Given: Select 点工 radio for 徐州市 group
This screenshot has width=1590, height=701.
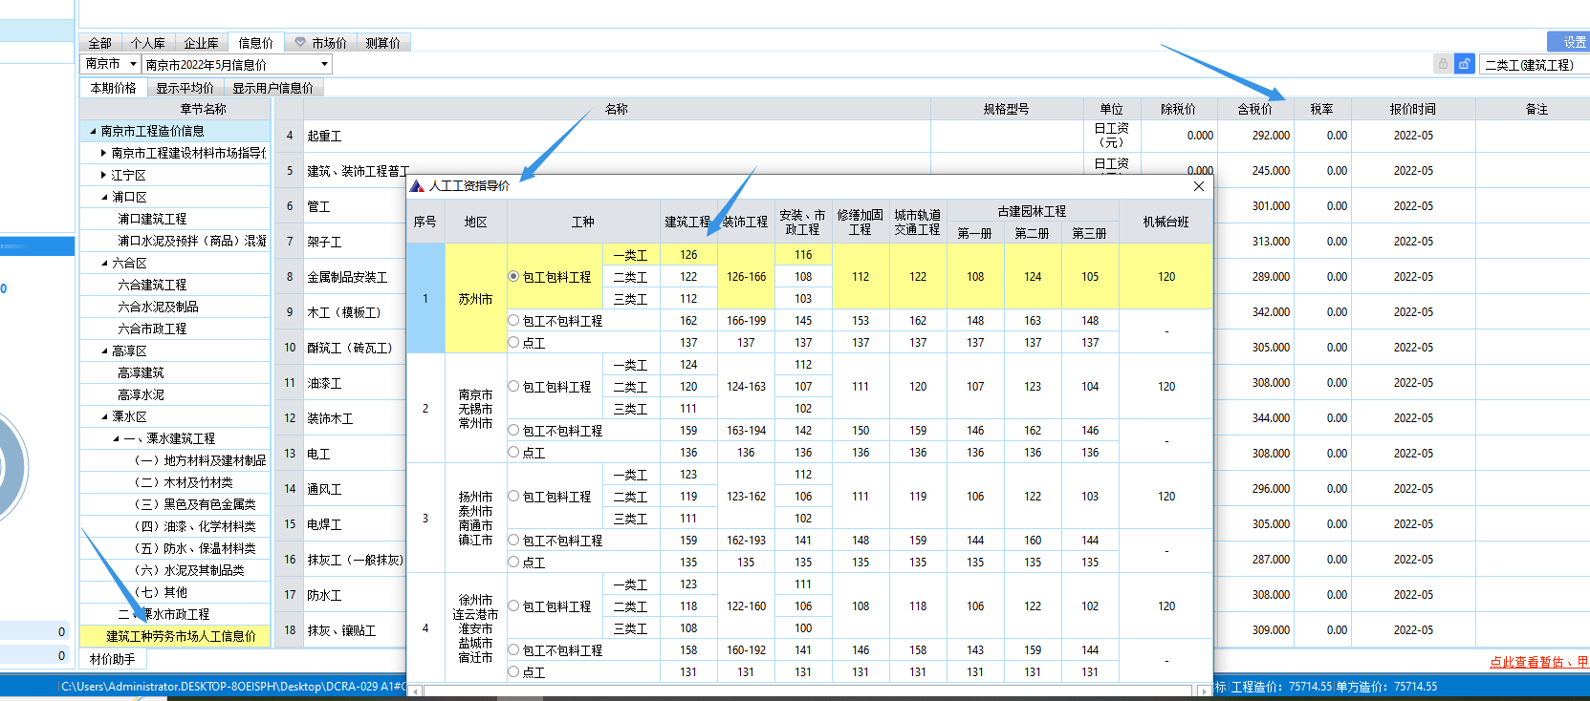Looking at the screenshot, I should pyautogui.click(x=513, y=671).
